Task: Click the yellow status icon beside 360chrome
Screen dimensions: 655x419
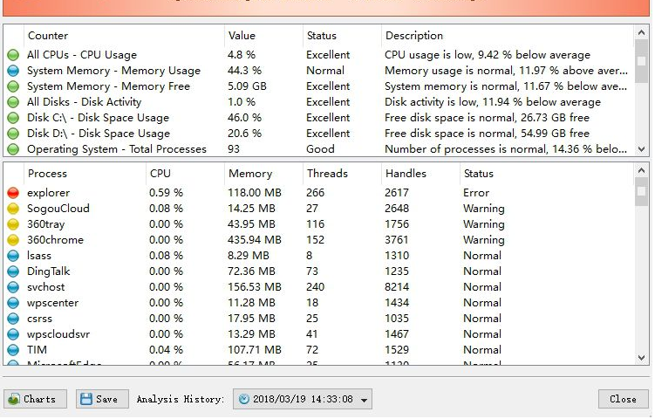Action: click(13, 240)
